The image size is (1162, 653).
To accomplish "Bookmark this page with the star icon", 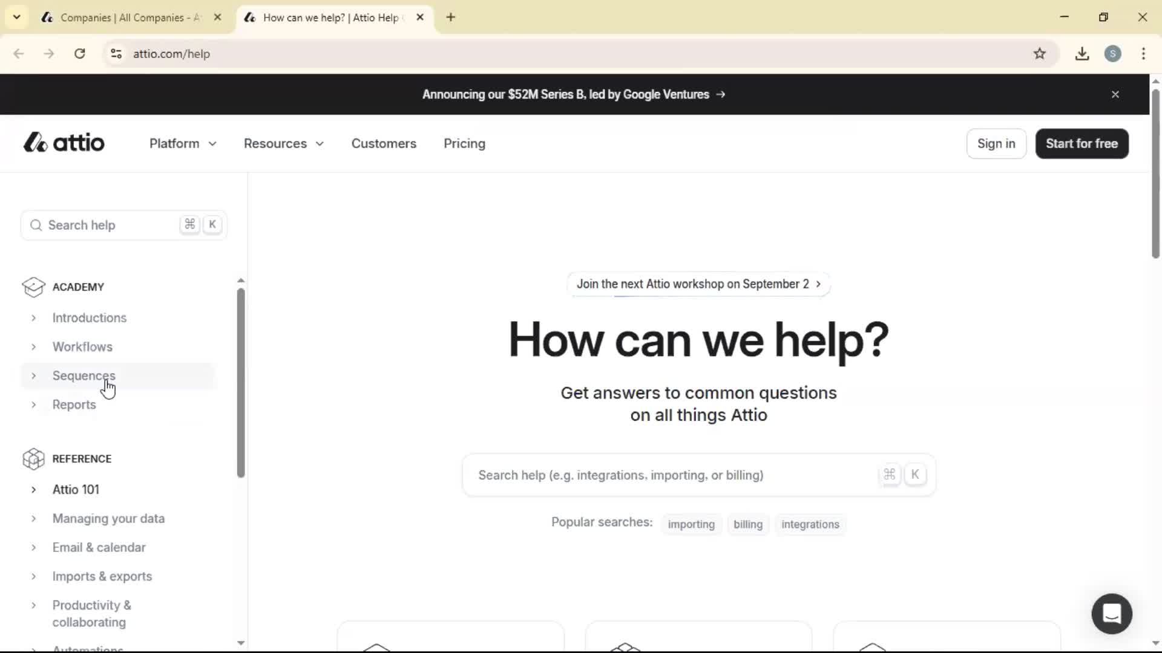I will click(1040, 53).
